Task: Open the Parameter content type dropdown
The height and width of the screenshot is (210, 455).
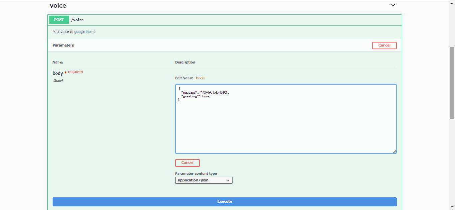Action: coord(227,180)
